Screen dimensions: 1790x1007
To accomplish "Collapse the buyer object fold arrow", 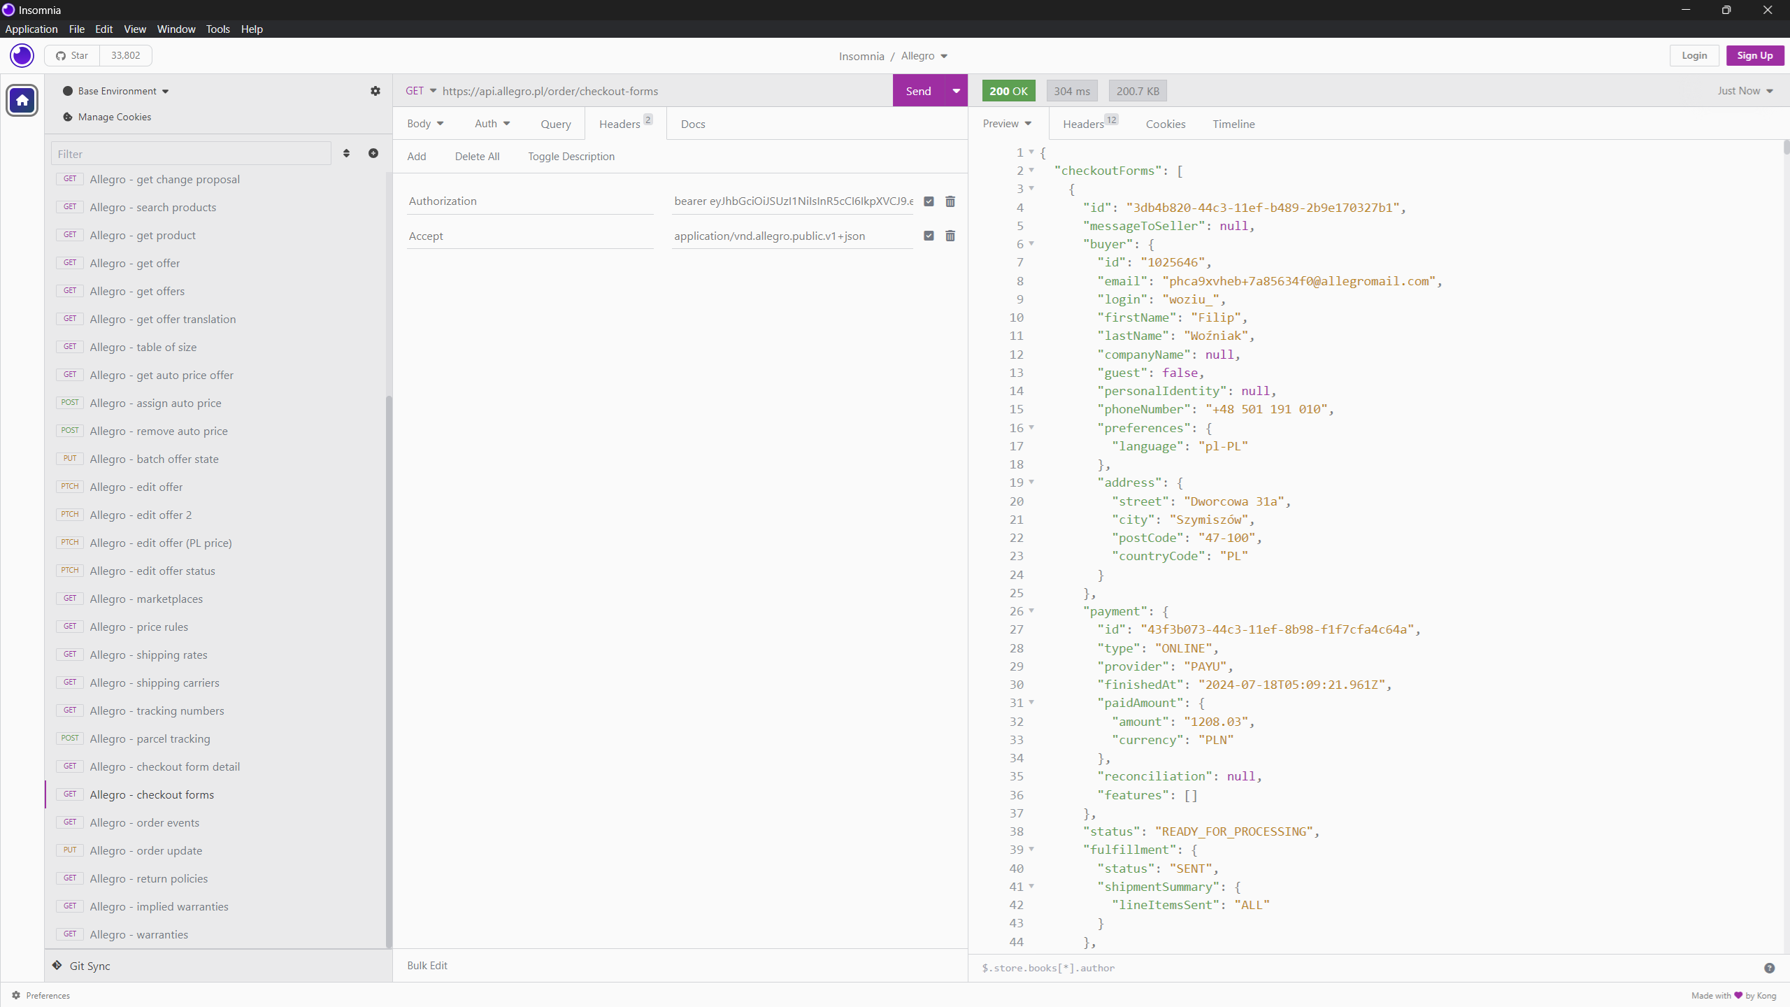I will pos(1031,244).
